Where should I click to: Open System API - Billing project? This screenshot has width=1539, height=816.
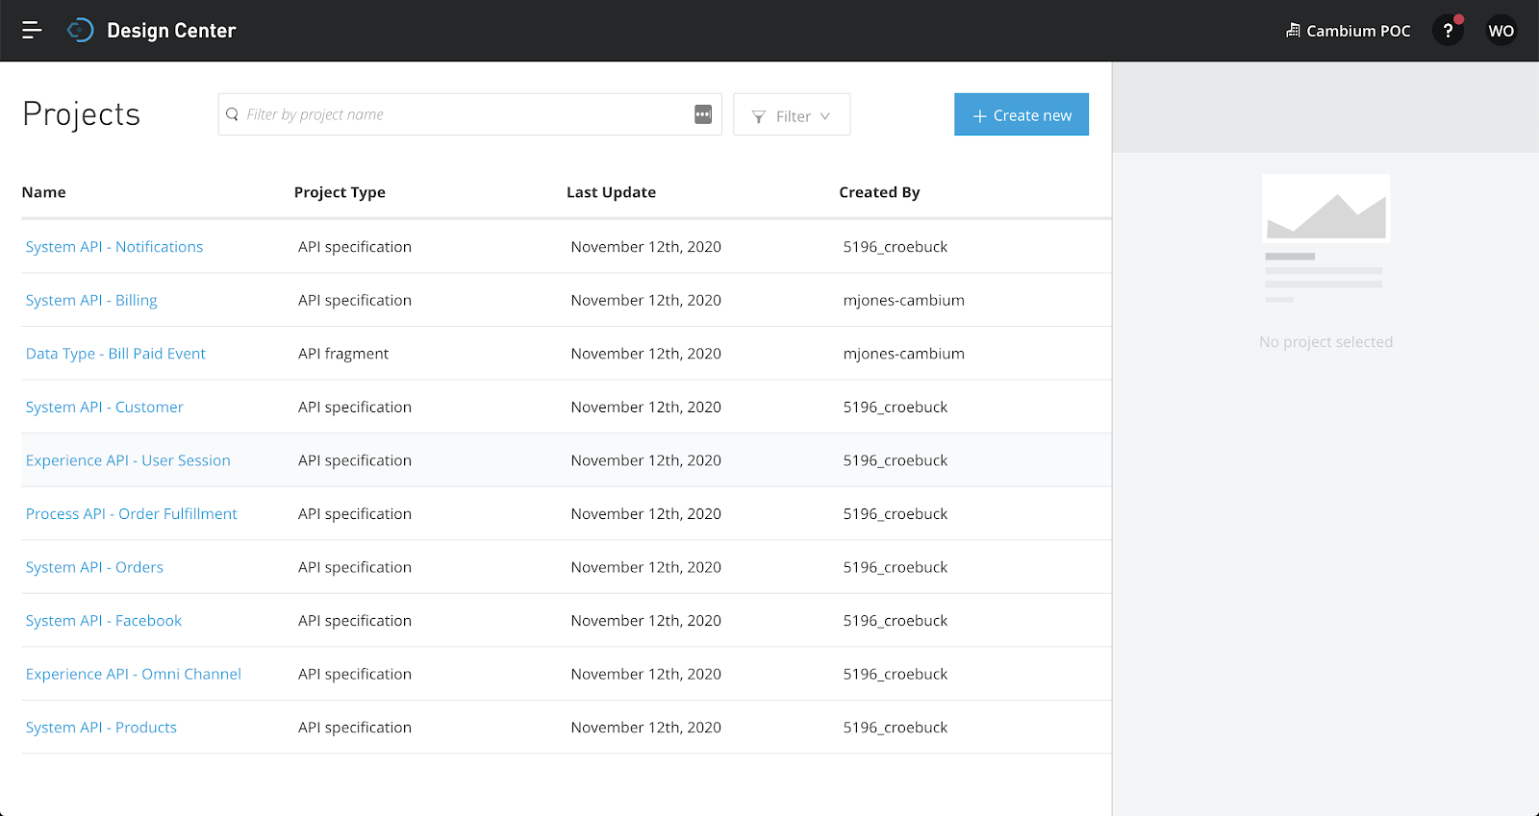(x=91, y=301)
